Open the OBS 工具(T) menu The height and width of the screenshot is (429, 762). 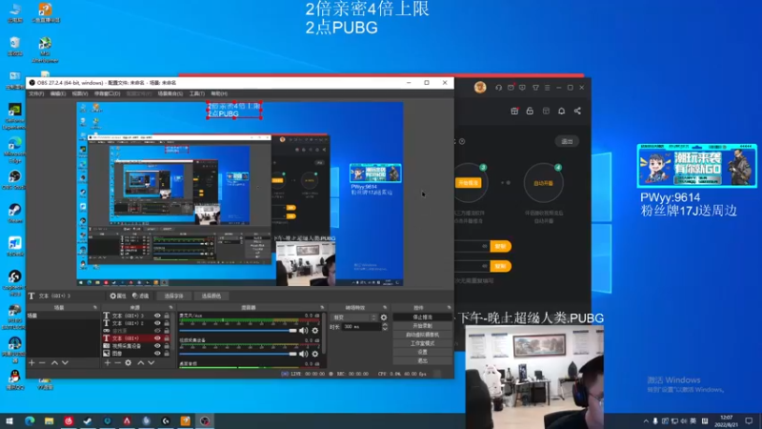[197, 93]
